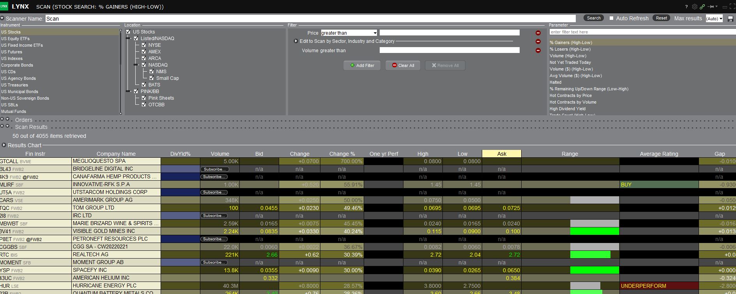Screen dimensions: 736x294
Task: Click the pin window icon
Action: tap(711, 7)
